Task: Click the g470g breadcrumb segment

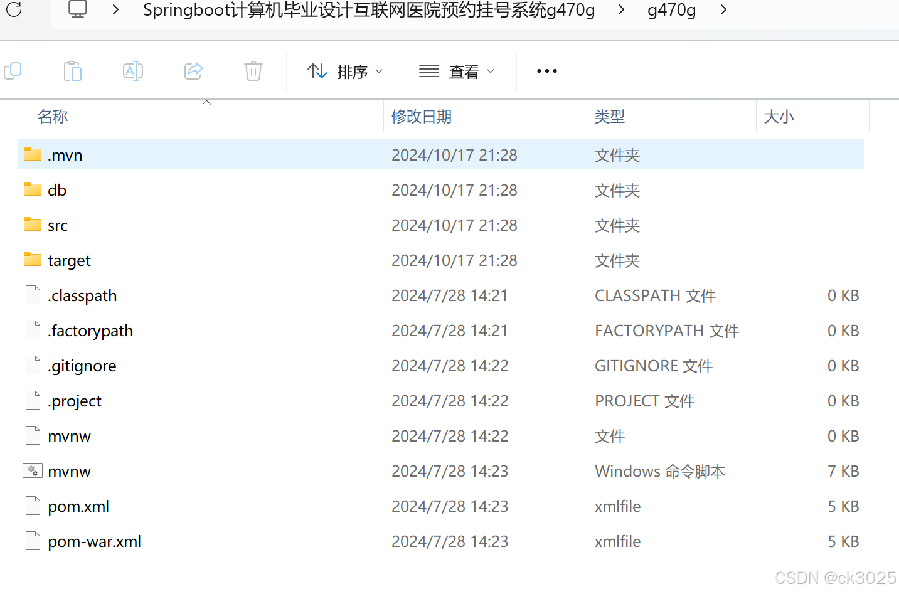Action: click(x=671, y=10)
